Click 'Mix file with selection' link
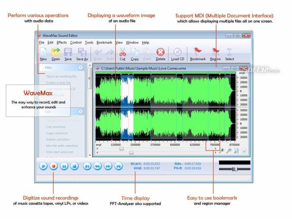Screen dimensions: 292x219 (62, 146)
